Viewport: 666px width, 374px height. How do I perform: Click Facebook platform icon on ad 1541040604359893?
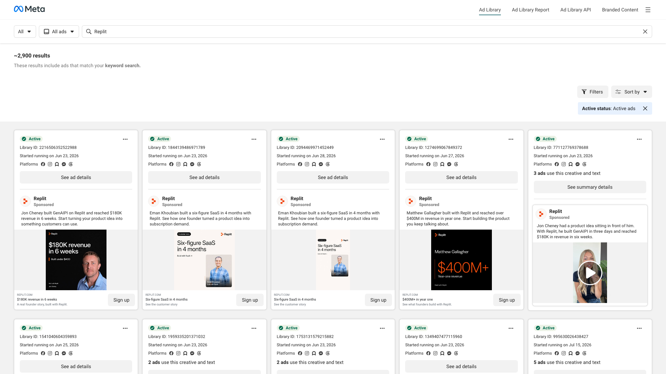coord(43,353)
